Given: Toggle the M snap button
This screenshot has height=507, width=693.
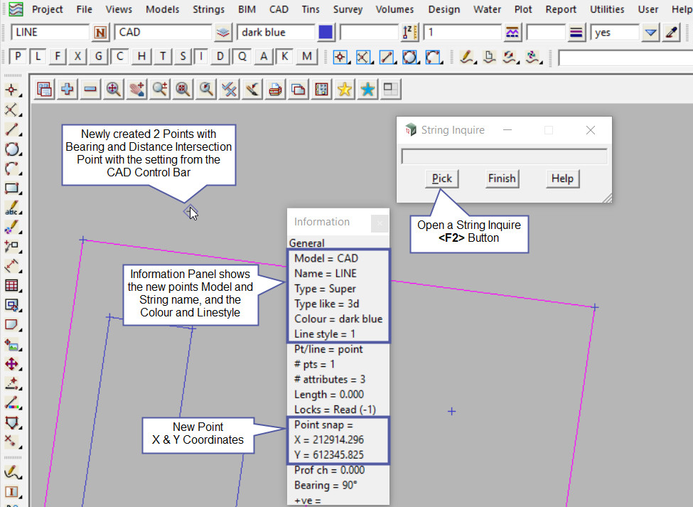Looking at the screenshot, I should click(306, 57).
